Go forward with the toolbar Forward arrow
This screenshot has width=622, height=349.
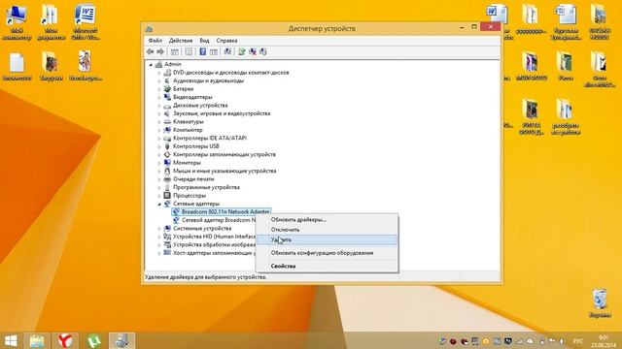click(160, 51)
